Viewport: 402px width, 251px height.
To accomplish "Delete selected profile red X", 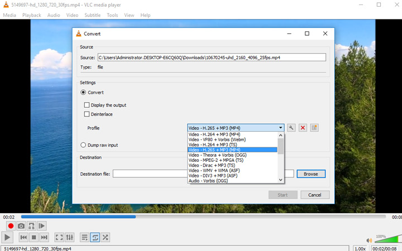I will pos(303,128).
